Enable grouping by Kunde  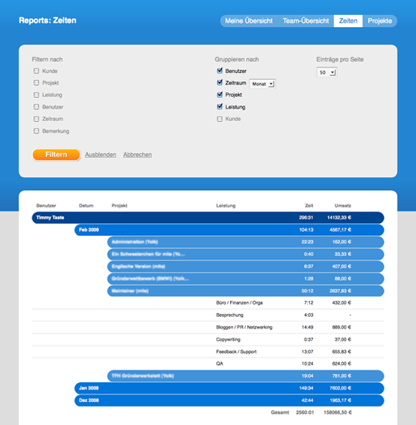click(x=220, y=119)
